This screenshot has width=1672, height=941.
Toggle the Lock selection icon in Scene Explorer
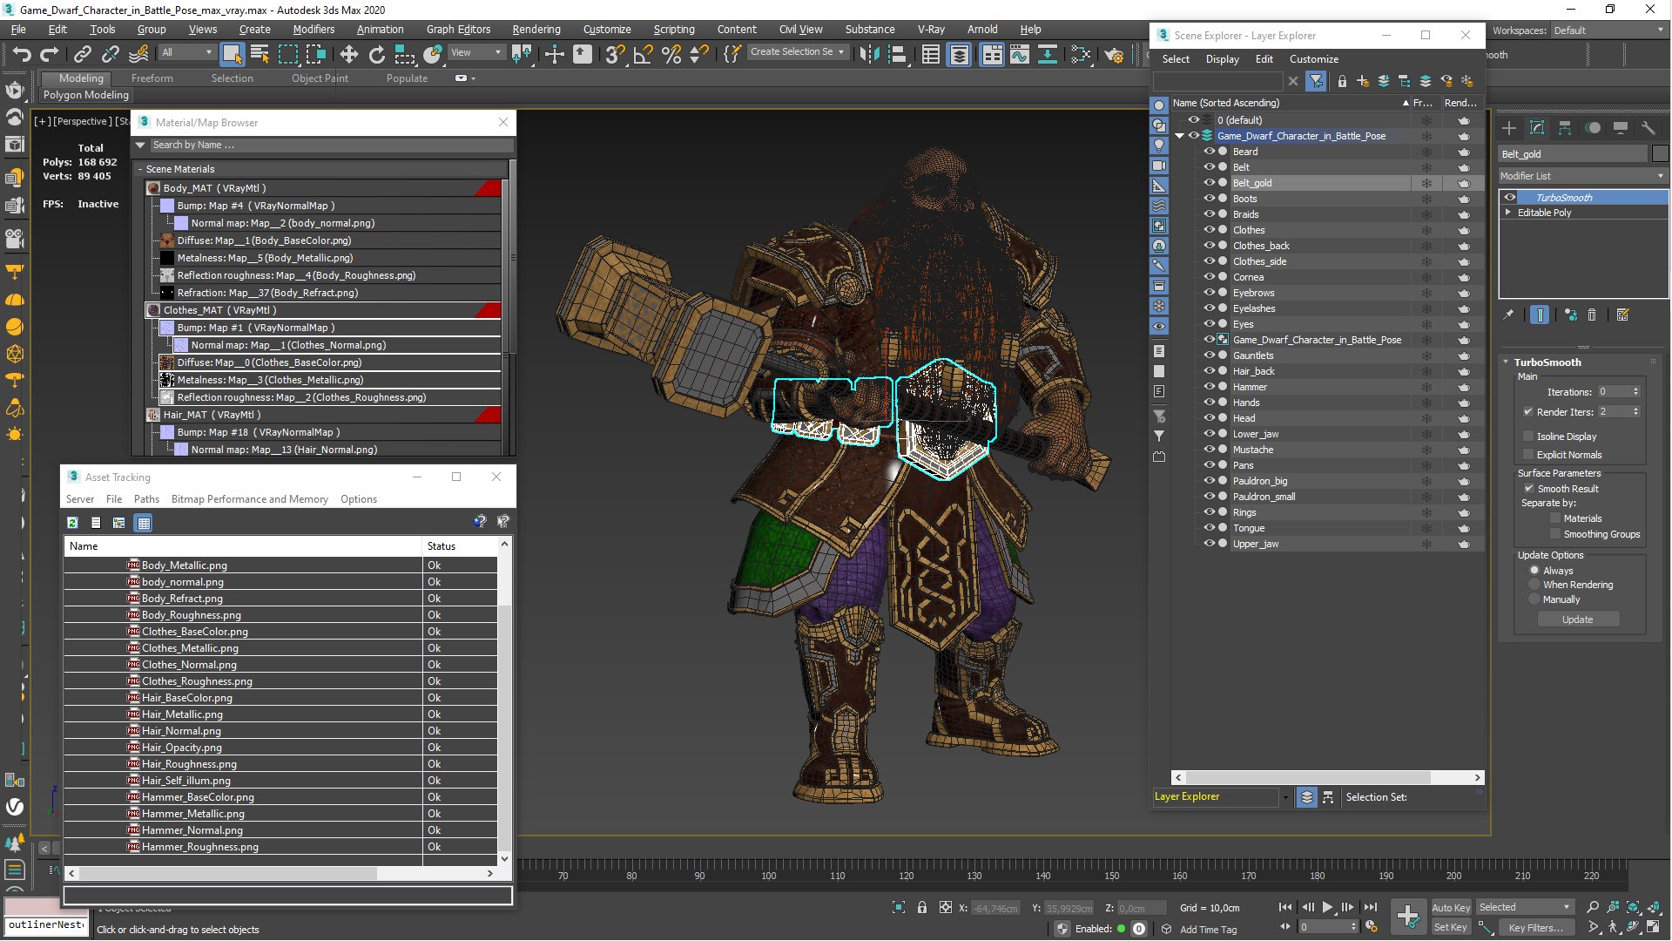pos(1342,81)
